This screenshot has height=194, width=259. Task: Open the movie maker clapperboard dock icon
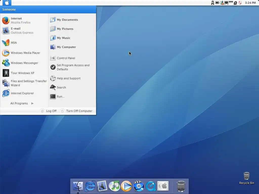coord(139,186)
